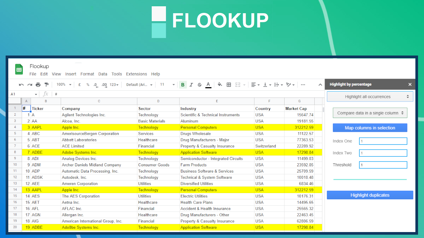Viewport: 424px width, 238px height.
Task: Open the font size dropdown
Action: (167, 85)
